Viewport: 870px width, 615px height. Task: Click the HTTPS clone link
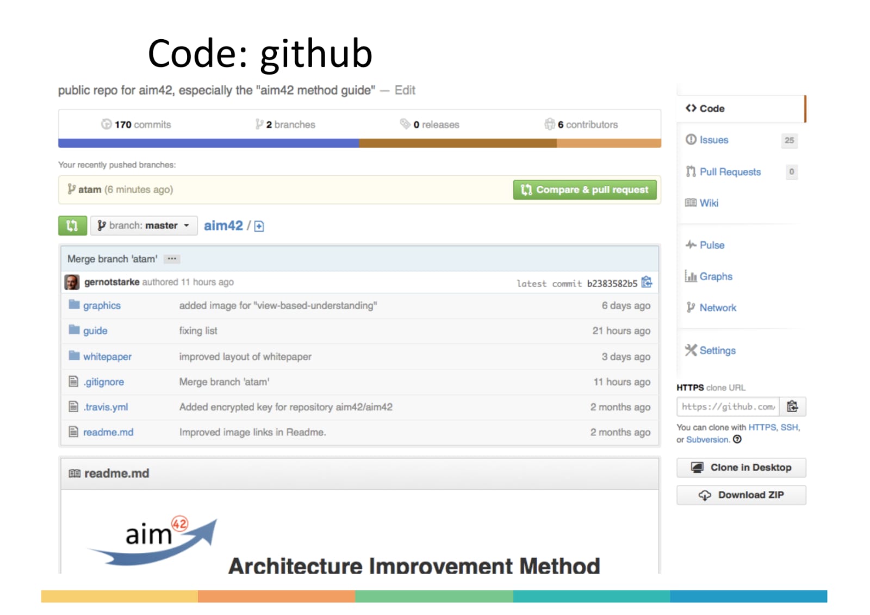coord(762,427)
